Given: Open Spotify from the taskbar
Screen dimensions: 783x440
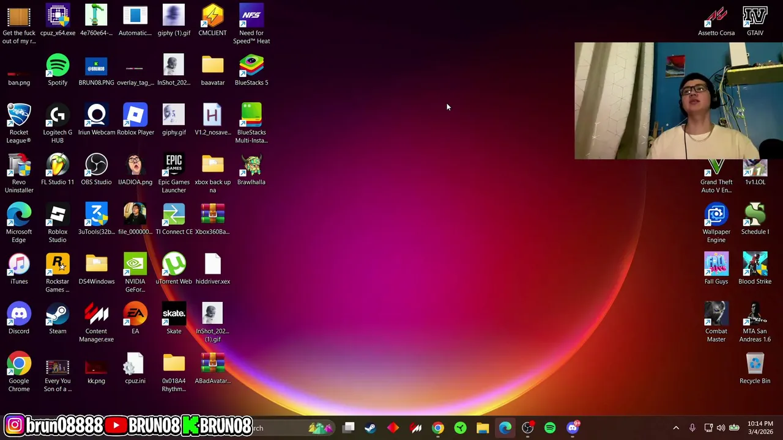Looking at the screenshot, I should pyautogui.click(x=550, y=428).
